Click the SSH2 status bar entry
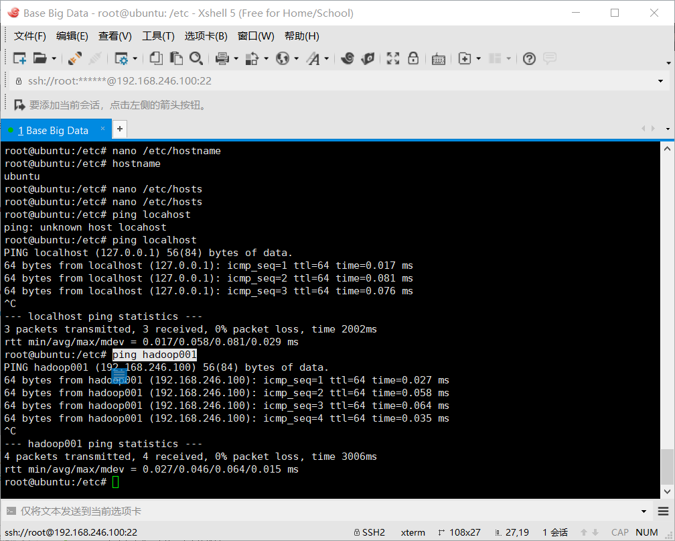 point(370,532)
